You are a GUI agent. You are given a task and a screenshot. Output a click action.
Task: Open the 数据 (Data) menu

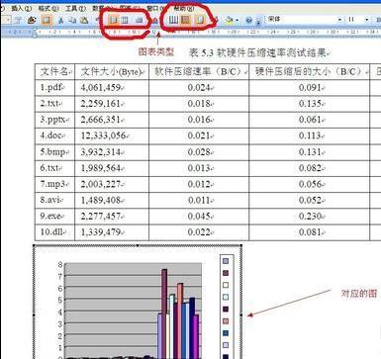pos(103,8)
